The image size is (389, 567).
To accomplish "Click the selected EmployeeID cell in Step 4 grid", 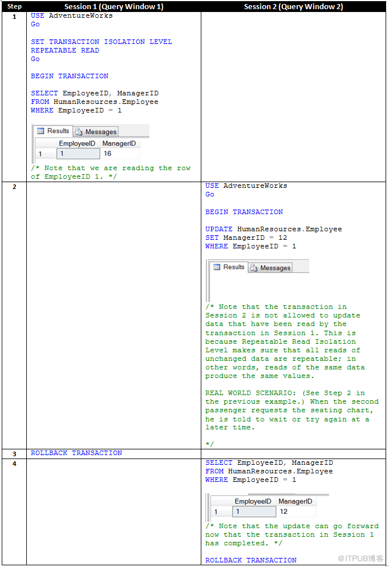I will coord(254,512).
